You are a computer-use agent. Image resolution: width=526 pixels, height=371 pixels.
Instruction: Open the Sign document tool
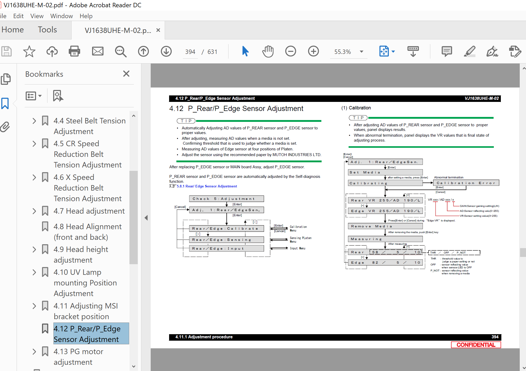coord(492,51)
